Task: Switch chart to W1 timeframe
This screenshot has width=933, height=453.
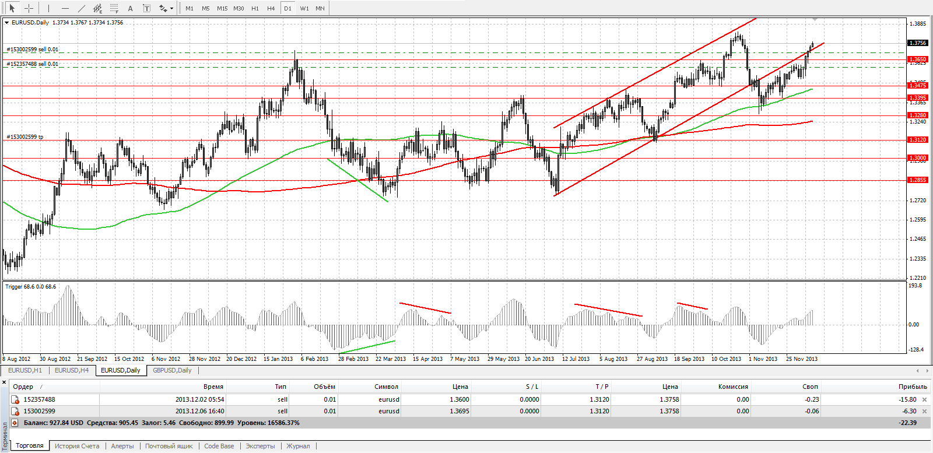Action: tap(304, 8)
